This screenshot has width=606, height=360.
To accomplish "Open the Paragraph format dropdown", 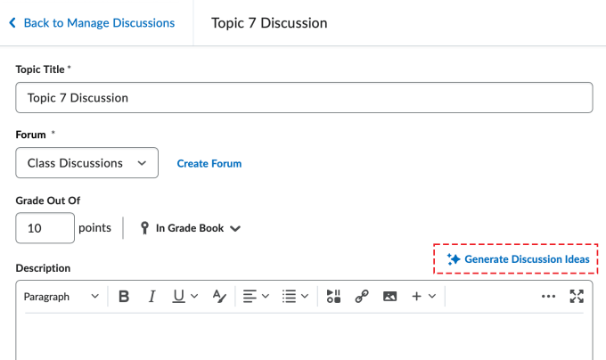I will (x=61, y=297).
